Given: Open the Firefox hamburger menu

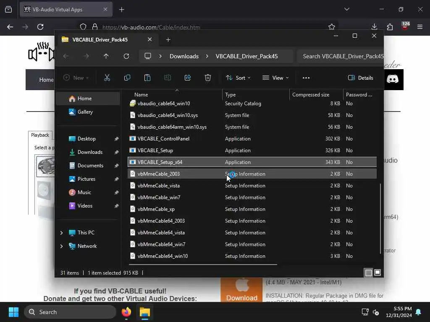Looking at the screenshot, I should (420, 27).
